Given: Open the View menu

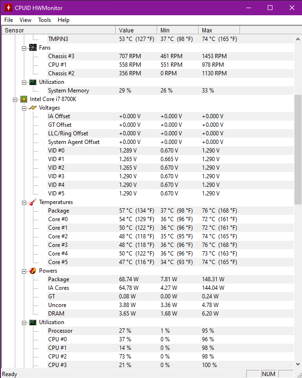Looking at the screenshot, I should coord(26,20).
